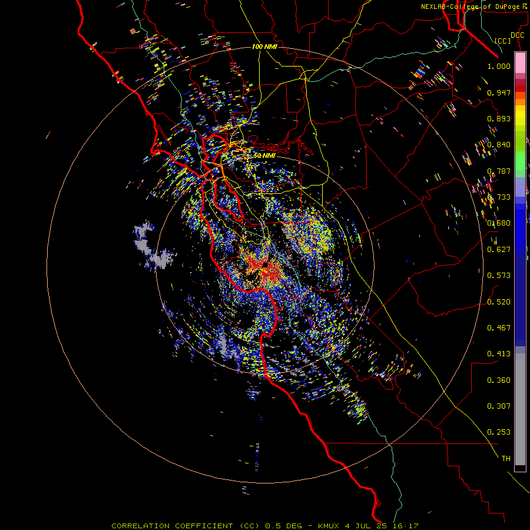Pick the red color bar segment below 1.000
This screenshot has width=530, height=530.
(520, 88)
